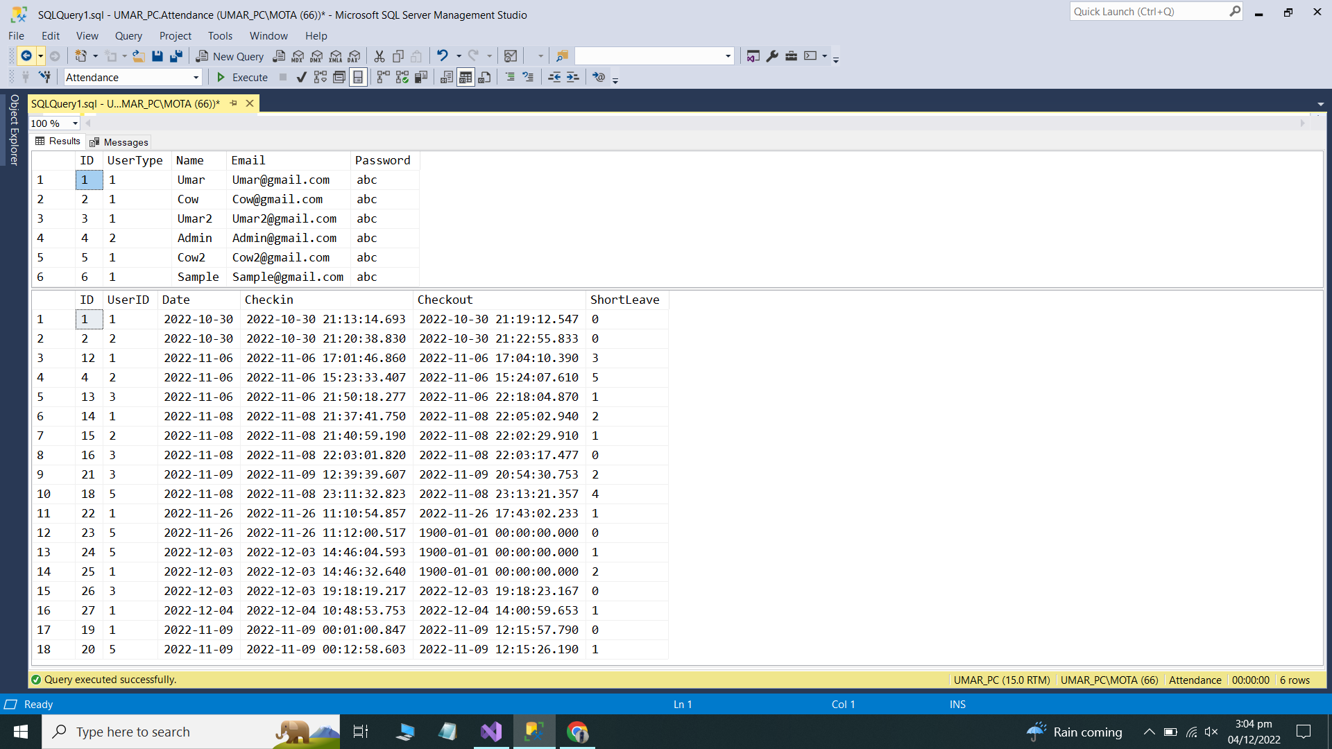Image resolution: width=1332 pixels, height=749 pixels.
Task: Parse the query with the checkmark icon
Action: pyautogui.click(x=301, y=77)
